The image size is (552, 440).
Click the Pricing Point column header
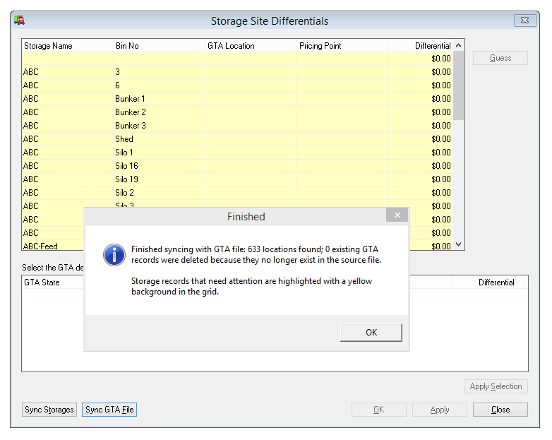[342, 46]
